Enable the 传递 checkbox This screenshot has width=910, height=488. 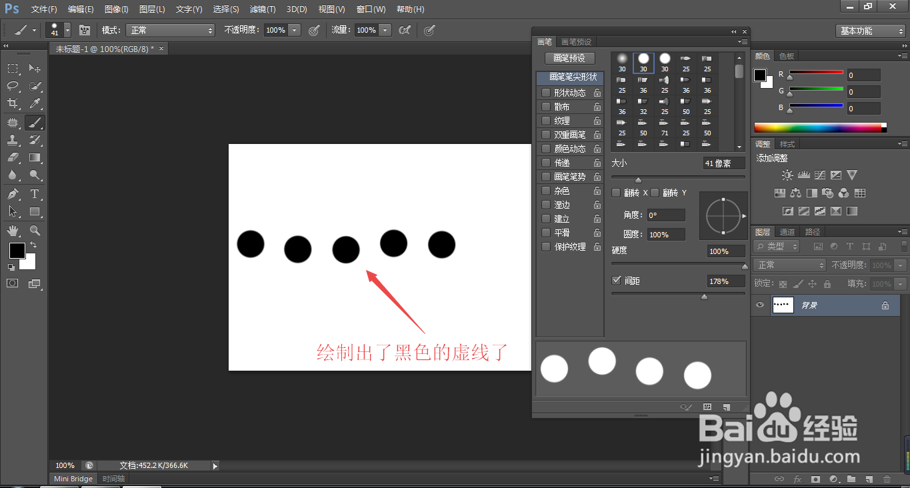546,163
